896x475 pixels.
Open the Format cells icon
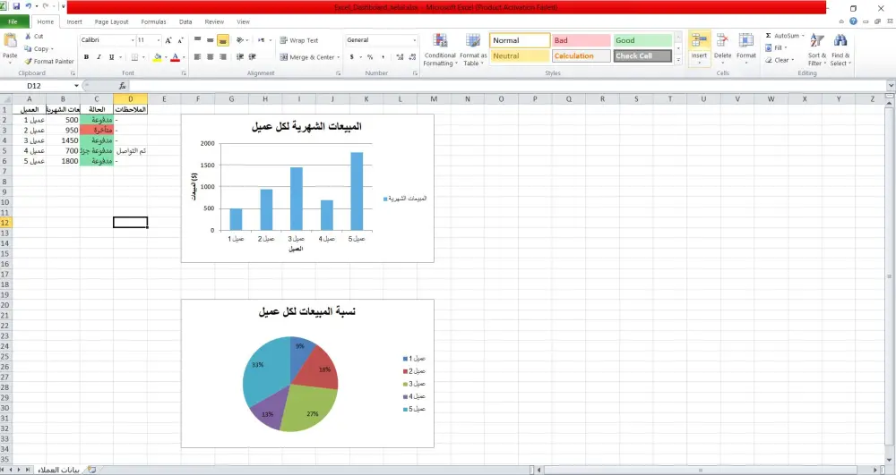[x=745, y=40]
